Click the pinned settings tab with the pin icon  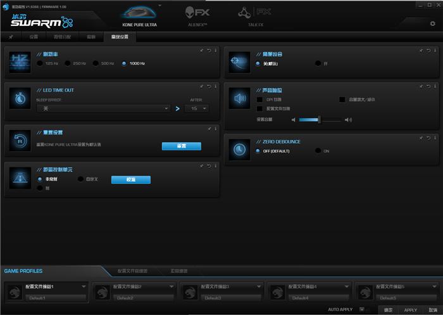coord(11,37)
